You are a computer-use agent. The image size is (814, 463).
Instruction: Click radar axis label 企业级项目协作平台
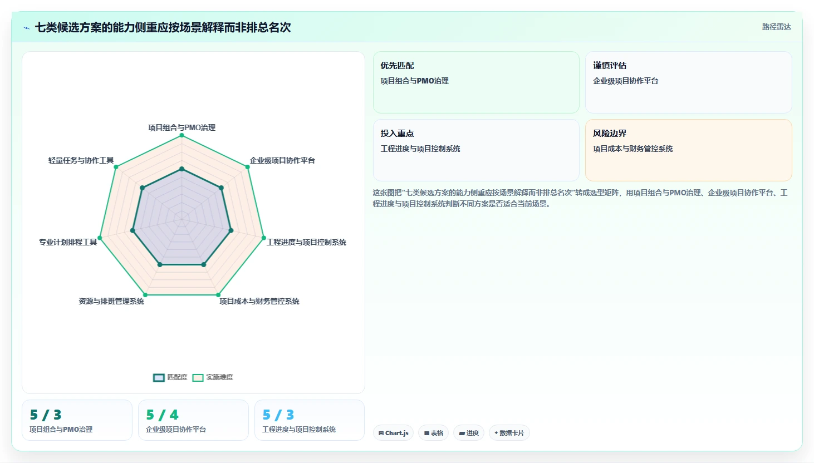pos(282,160)
